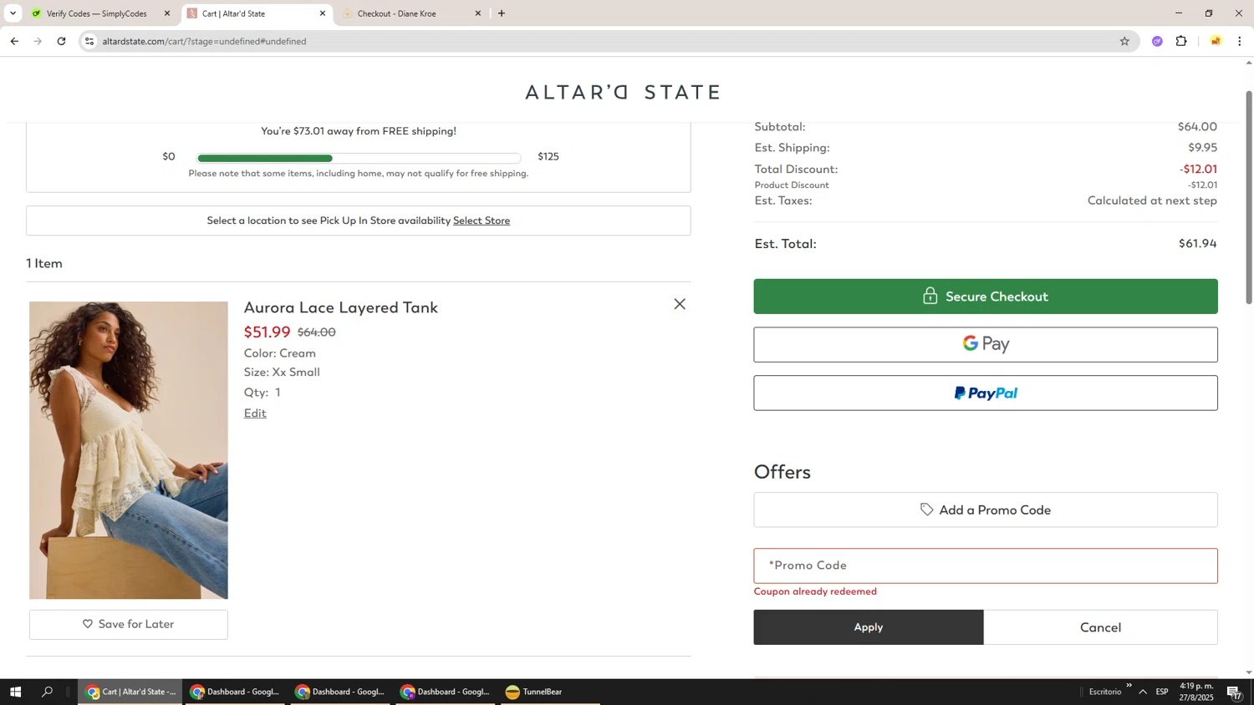The height and width of the screenshot is (705, 1254).
Task: Open the tab search dropdown arrow
Action: point(13,13)
